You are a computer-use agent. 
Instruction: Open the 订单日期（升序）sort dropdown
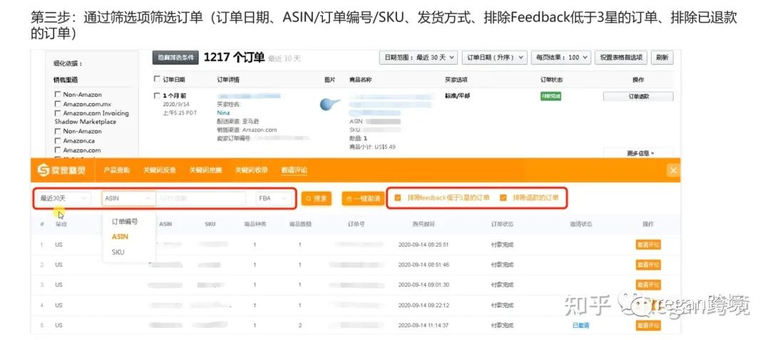(x=495, y=58)
